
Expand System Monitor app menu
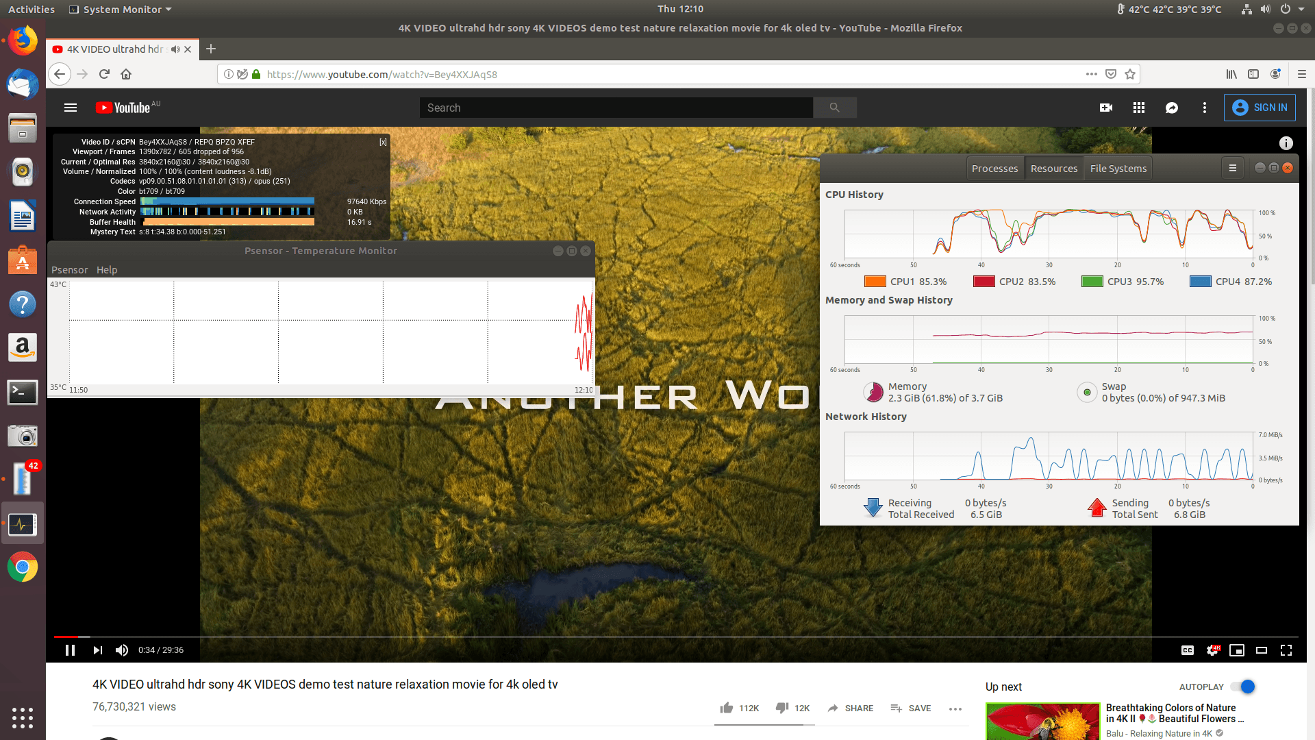tap(121, 9)
